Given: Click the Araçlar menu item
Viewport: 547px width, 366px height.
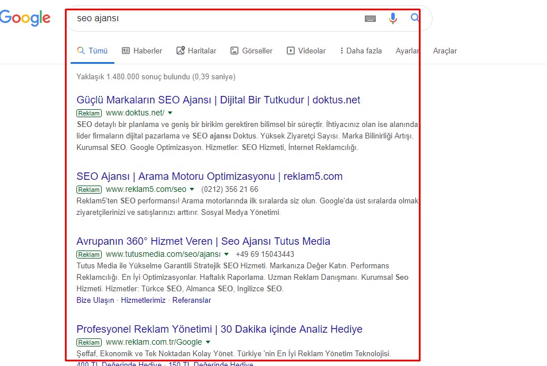Looking at the screenshot, I should (x=445, y=51).
